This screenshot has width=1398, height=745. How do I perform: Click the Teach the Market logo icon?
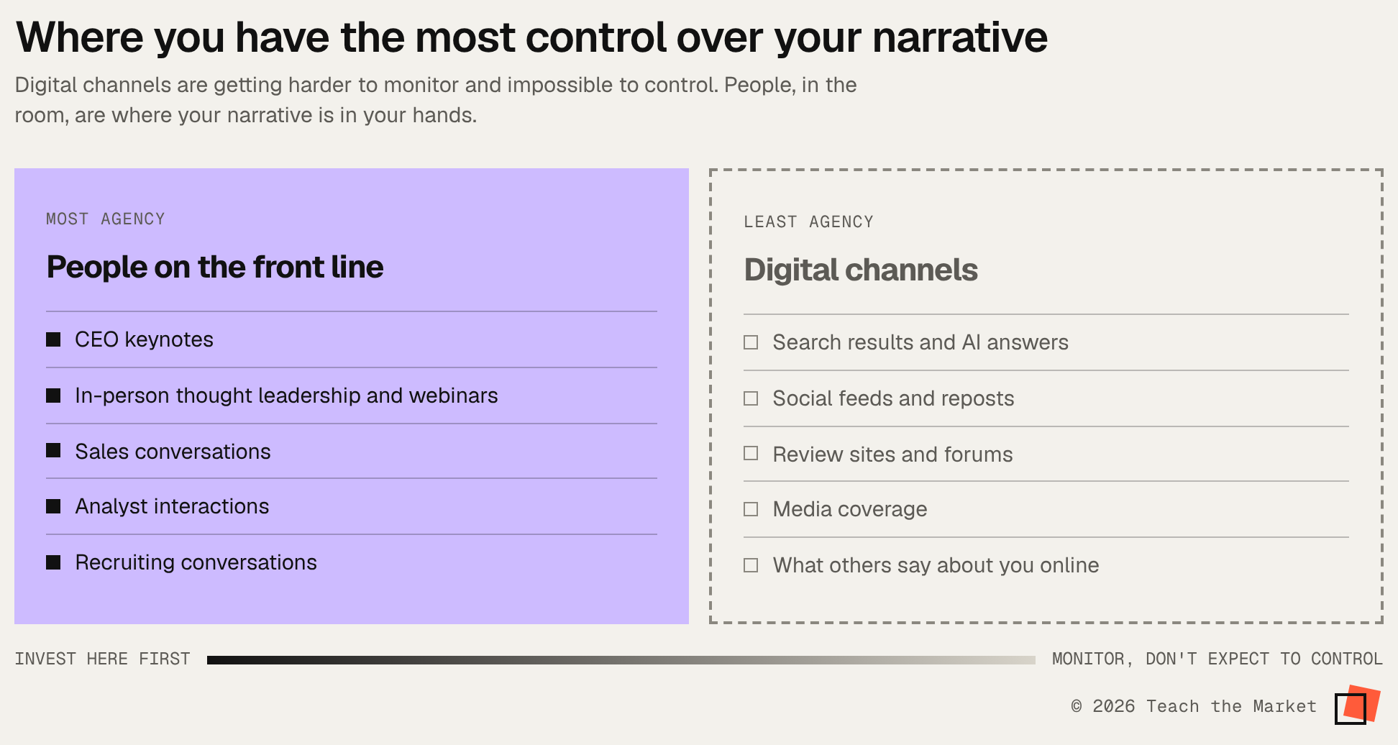(x=1358, y=705)
